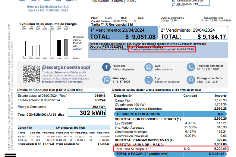Viewport: 236px width, 157px height.
Task: Click the 'Precio Liquidado CV' label
Action: click(68, 144)
